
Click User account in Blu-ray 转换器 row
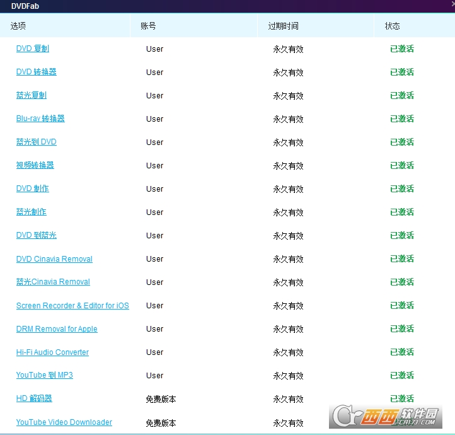(x=154, y=119)
